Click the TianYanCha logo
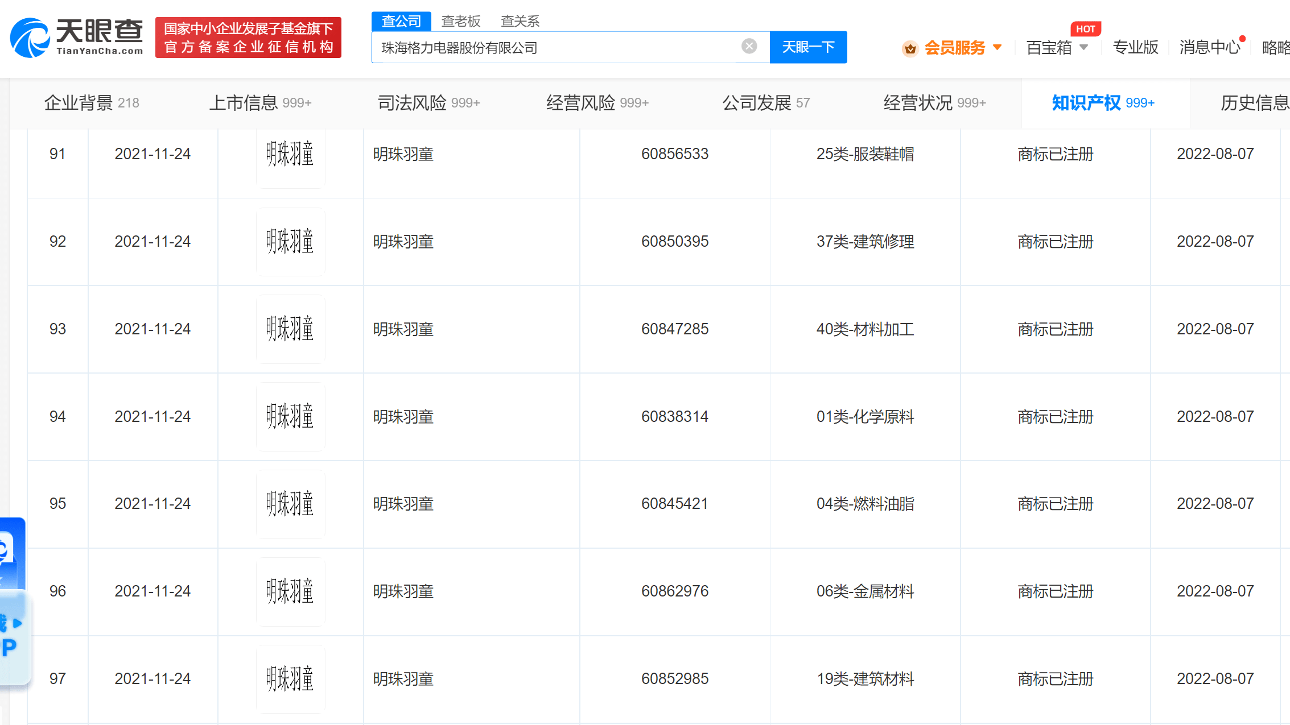This screenshot has width=1290, height=725. coord(77,37)
